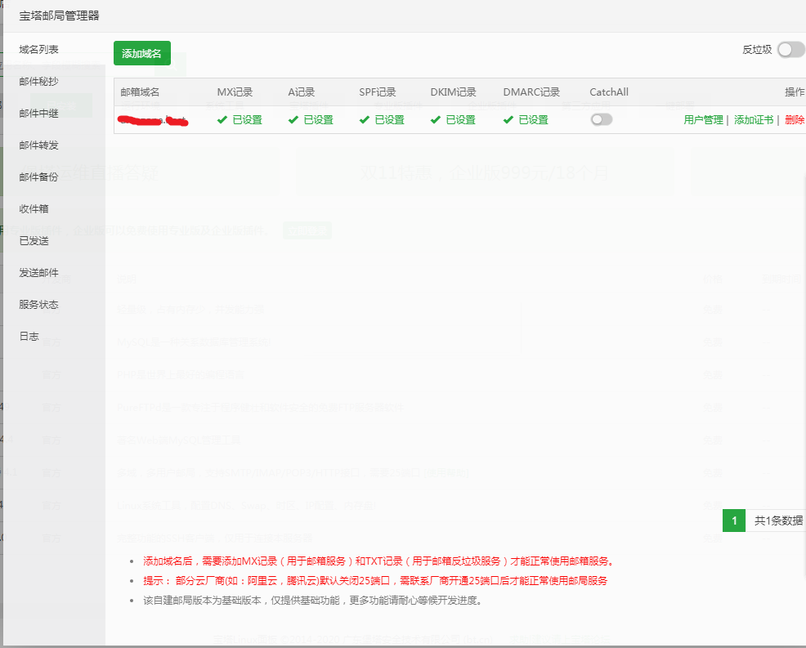Click the DKIM记录 column header
Screen dimensions: 806x648
454,92
